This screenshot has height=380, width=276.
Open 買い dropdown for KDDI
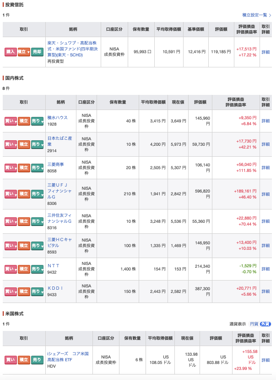(x=11, y=292)
